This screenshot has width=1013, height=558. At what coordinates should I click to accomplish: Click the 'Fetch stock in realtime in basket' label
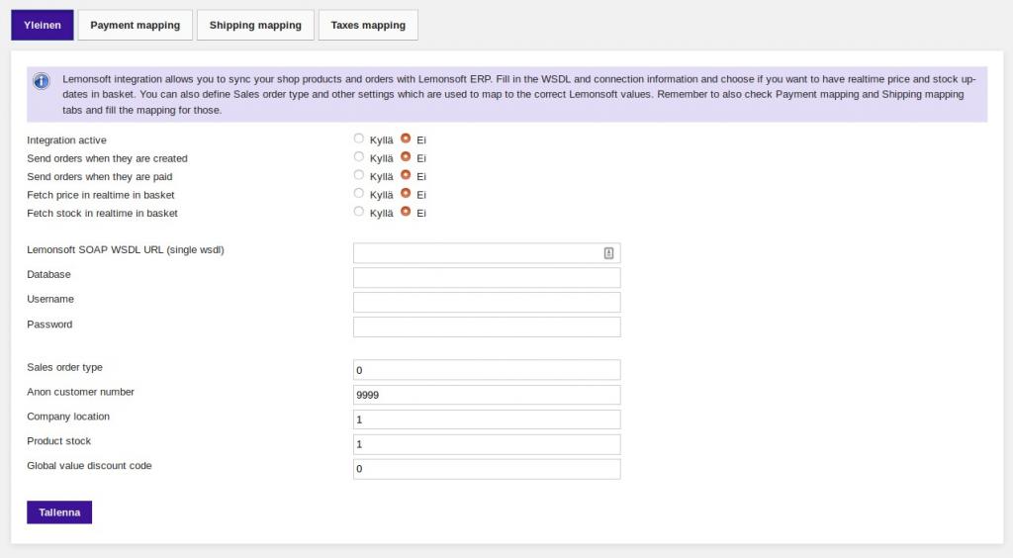point(102,213)
